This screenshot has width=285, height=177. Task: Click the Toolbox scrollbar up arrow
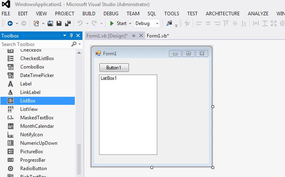(x=79, y=53)
